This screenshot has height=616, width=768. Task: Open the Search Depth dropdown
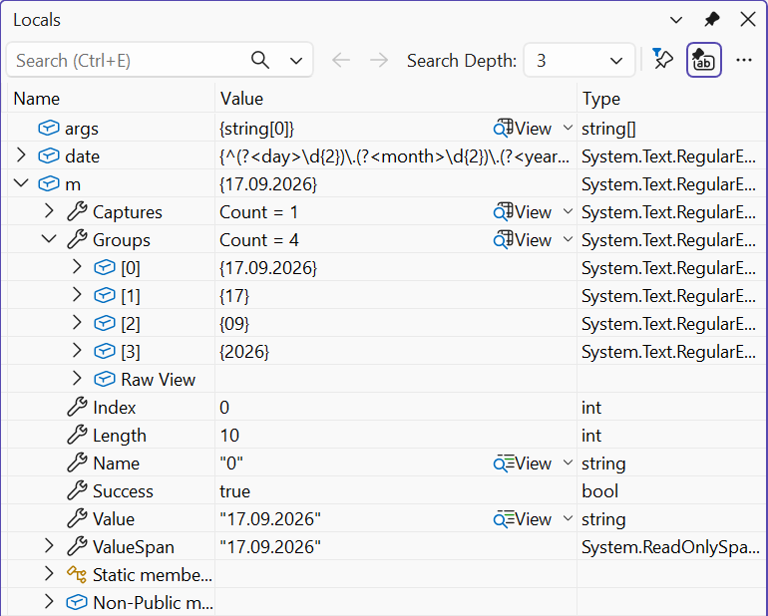click(579, 60)
